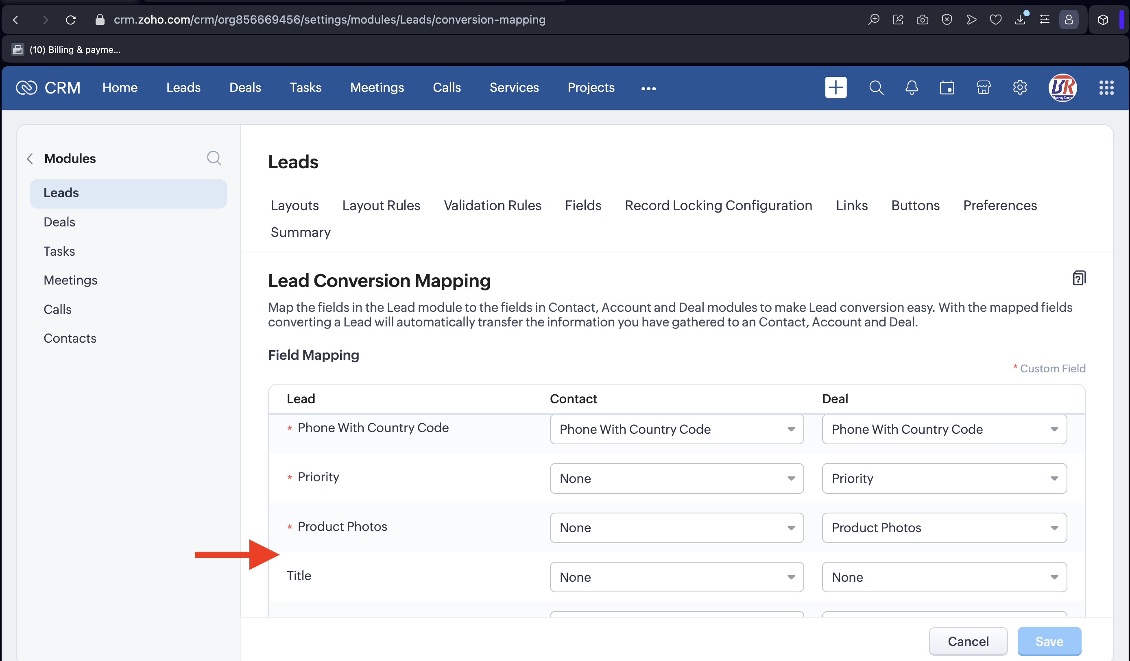Click the Cancel button
This screenshot has width=1130, height=661.
pyautogui.click(x=968, y=641)
